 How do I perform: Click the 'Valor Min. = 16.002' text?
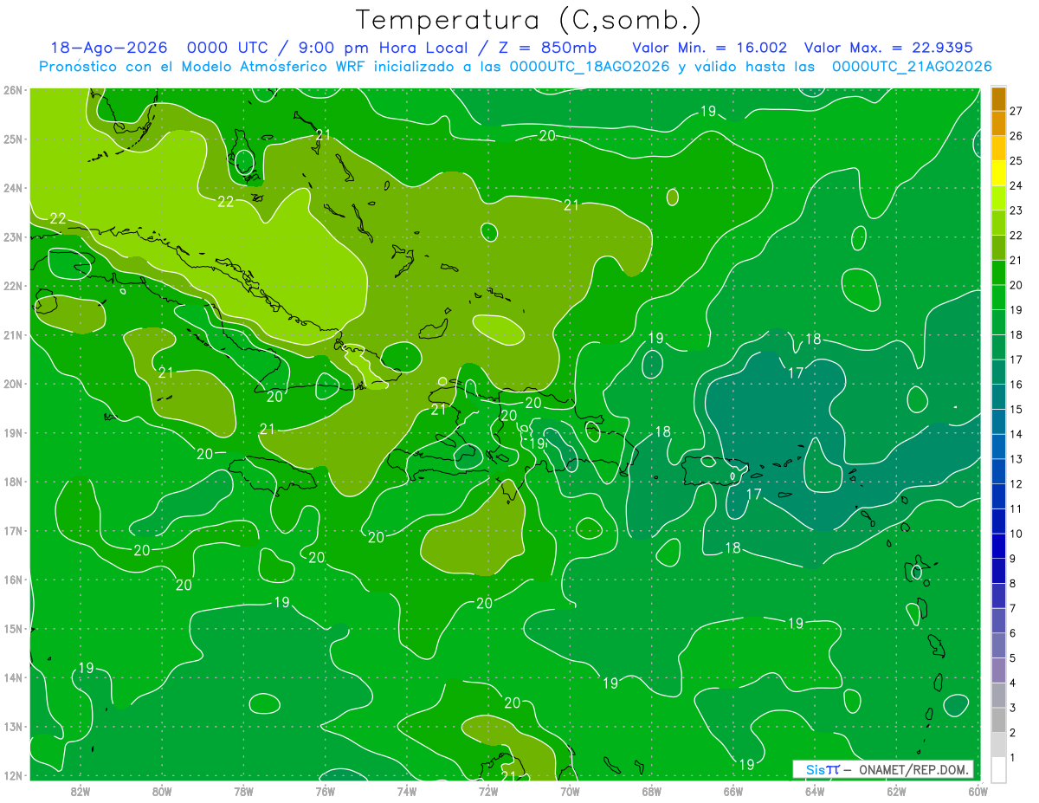(x=711, y=48)
